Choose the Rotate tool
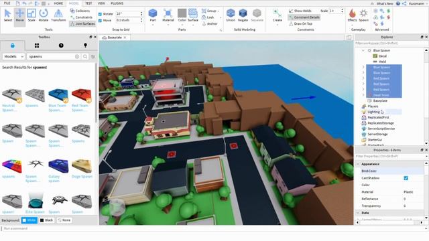Image resolution: width=429 pixels, height=241 pixels. (44, 15)
